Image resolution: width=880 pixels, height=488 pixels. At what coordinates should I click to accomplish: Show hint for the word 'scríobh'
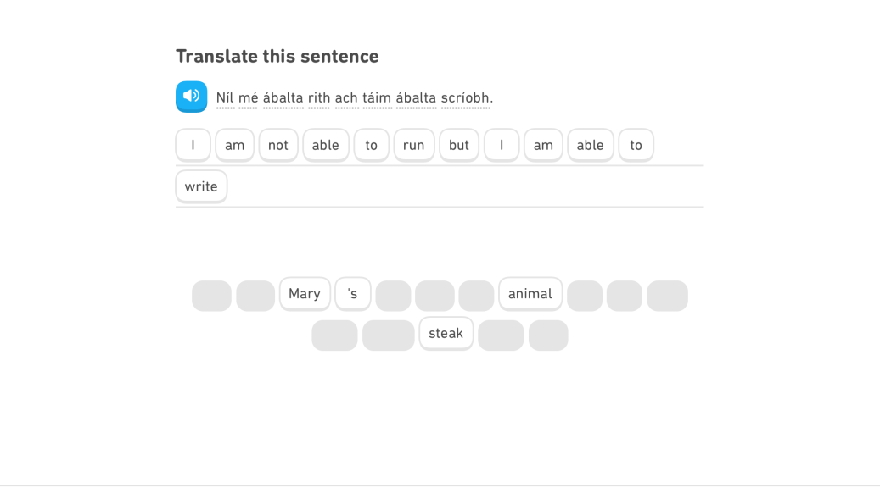coord(465,97)
